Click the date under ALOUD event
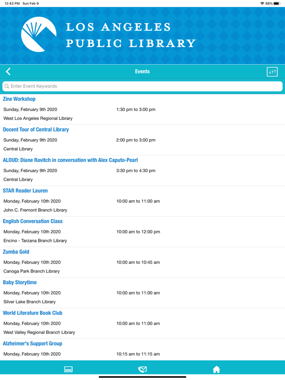Screen dimensions: 285x380 (30, 170)
